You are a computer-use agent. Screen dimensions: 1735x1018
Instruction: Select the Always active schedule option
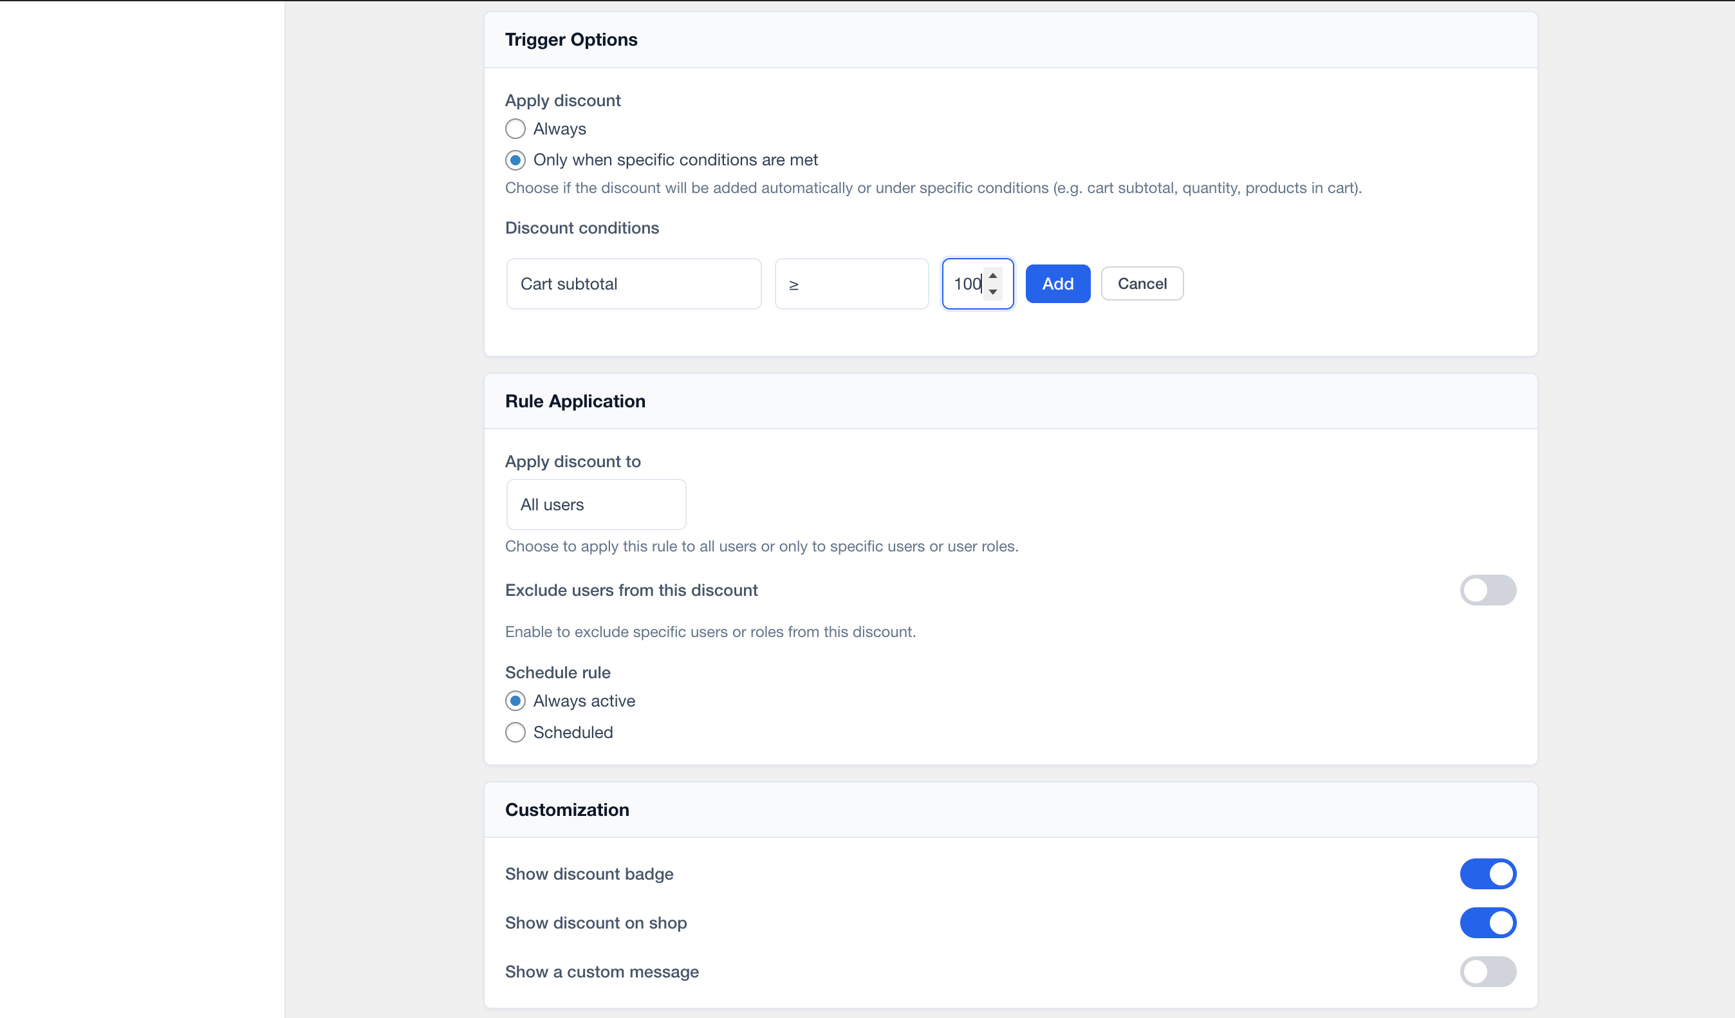[515, 701]
